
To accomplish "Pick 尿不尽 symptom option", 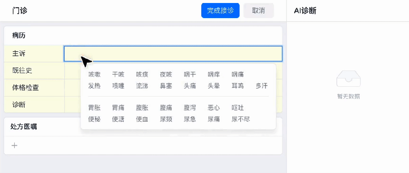I will [241, 119].
